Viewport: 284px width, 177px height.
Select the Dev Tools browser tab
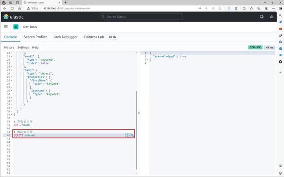(42, 2)
